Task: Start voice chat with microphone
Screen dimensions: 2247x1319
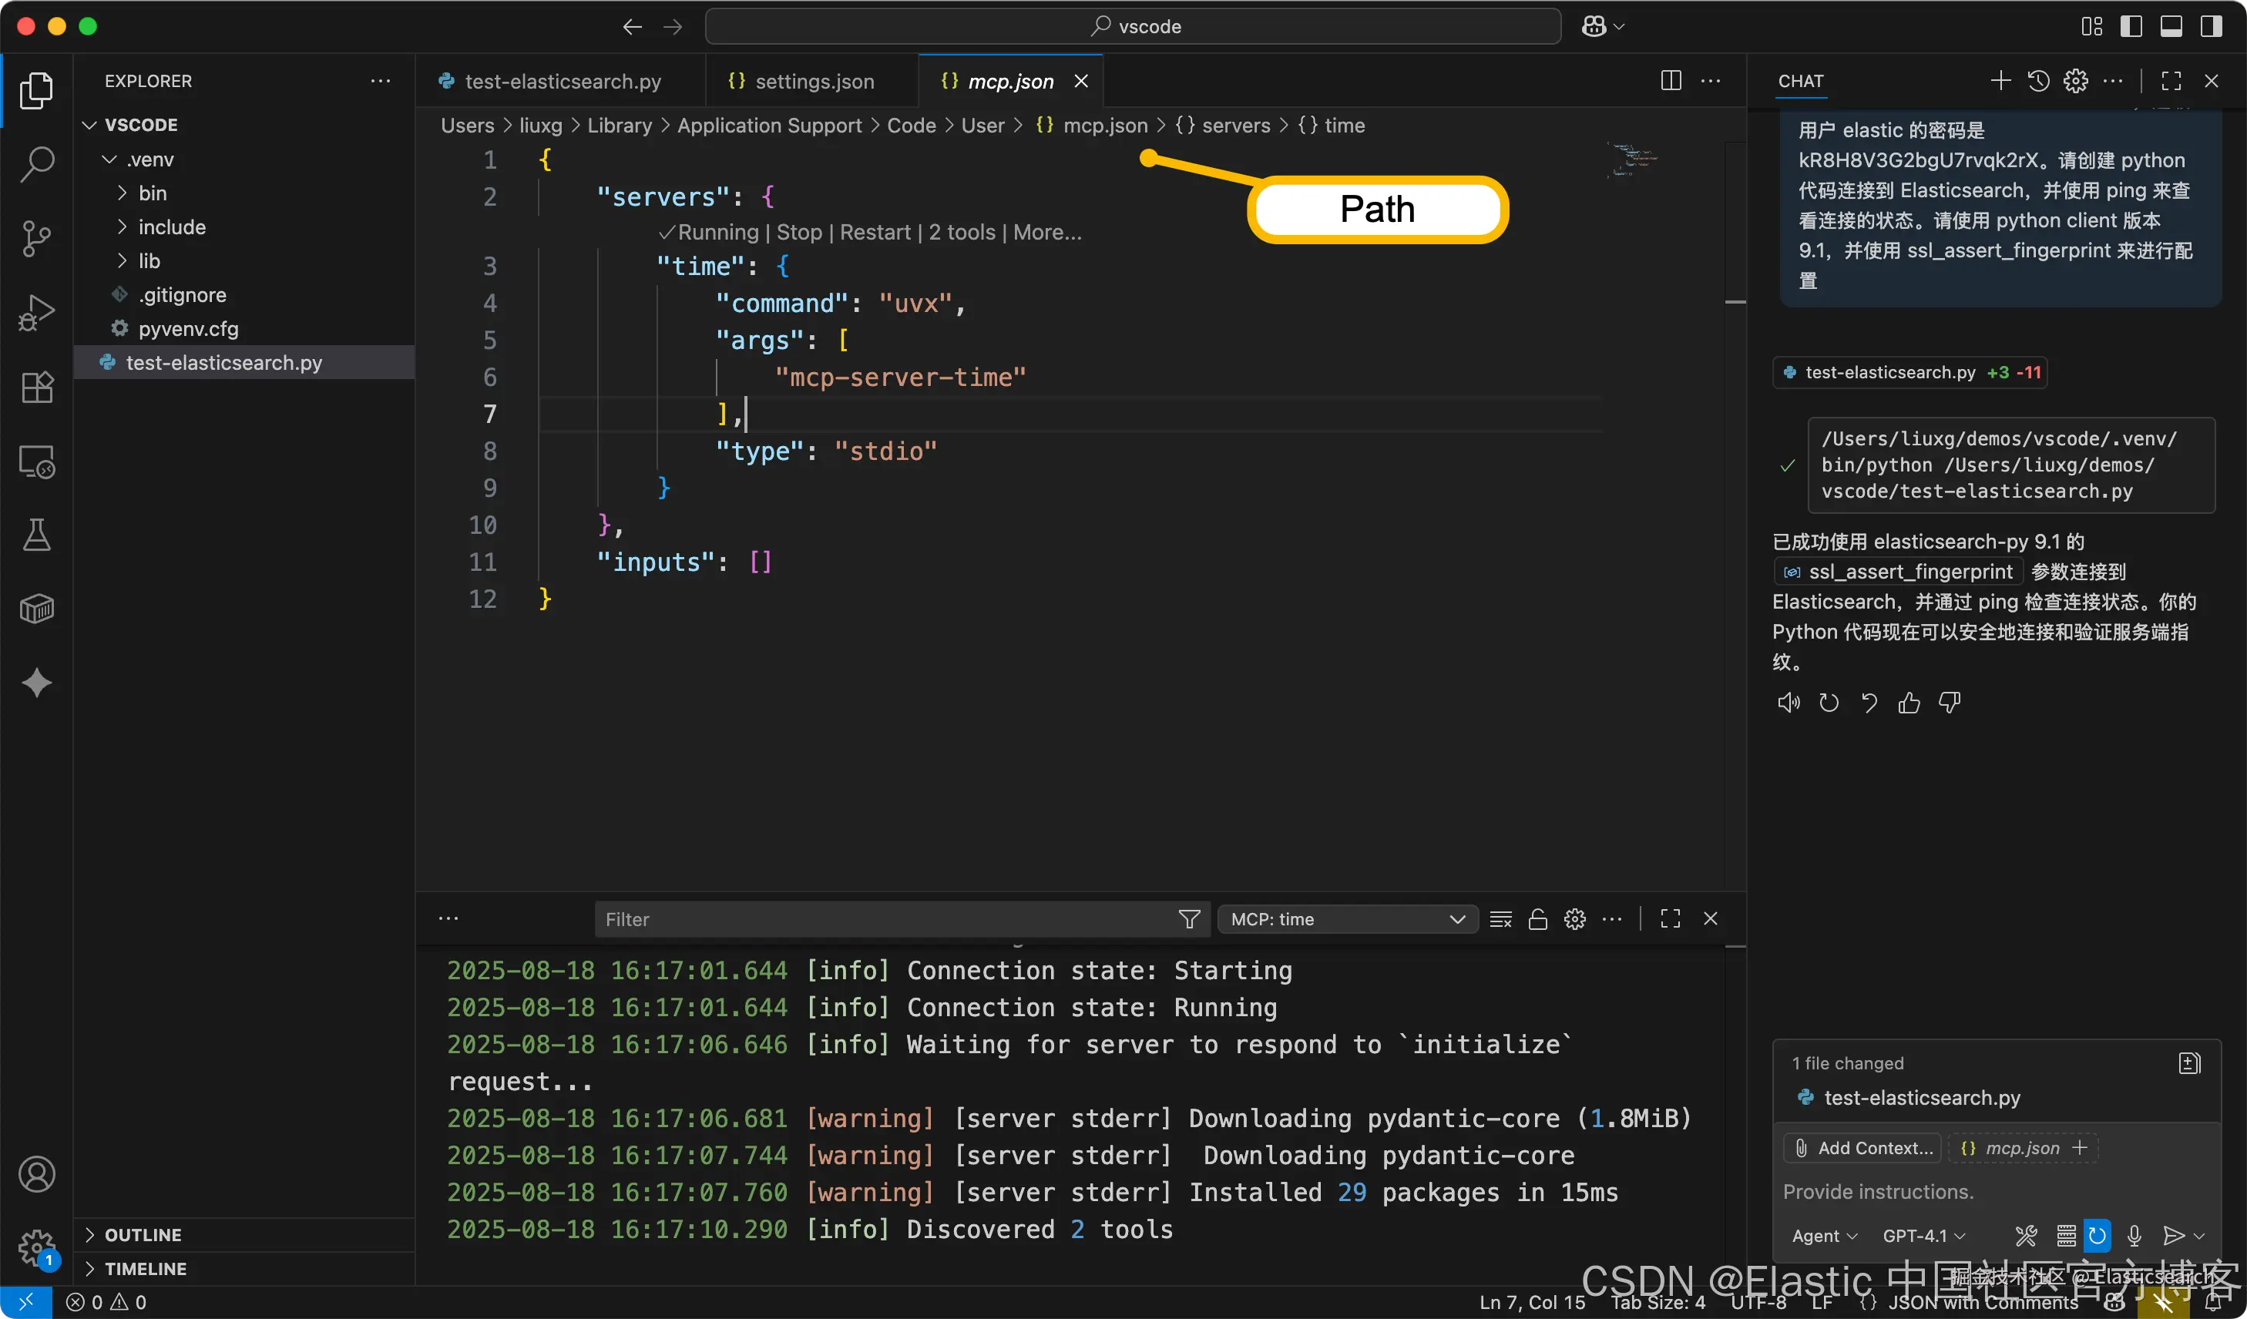Action: tap(2134, 1235)
